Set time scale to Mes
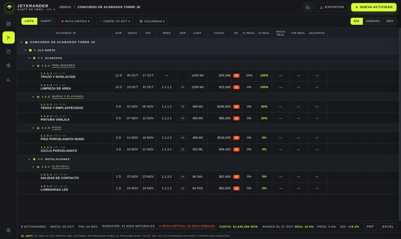 [x=390, y=21]
